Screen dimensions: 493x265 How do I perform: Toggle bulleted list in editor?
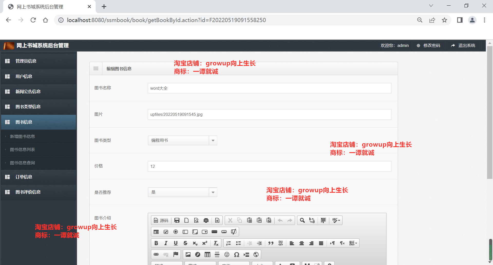[238, 243]
